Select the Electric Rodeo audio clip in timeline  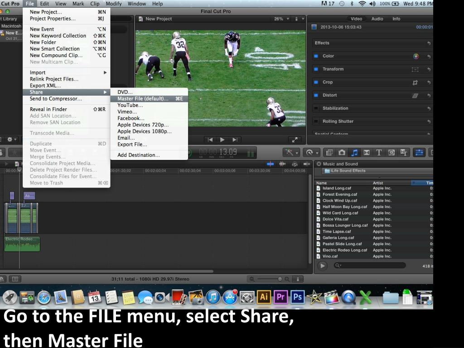click(22, 244)
